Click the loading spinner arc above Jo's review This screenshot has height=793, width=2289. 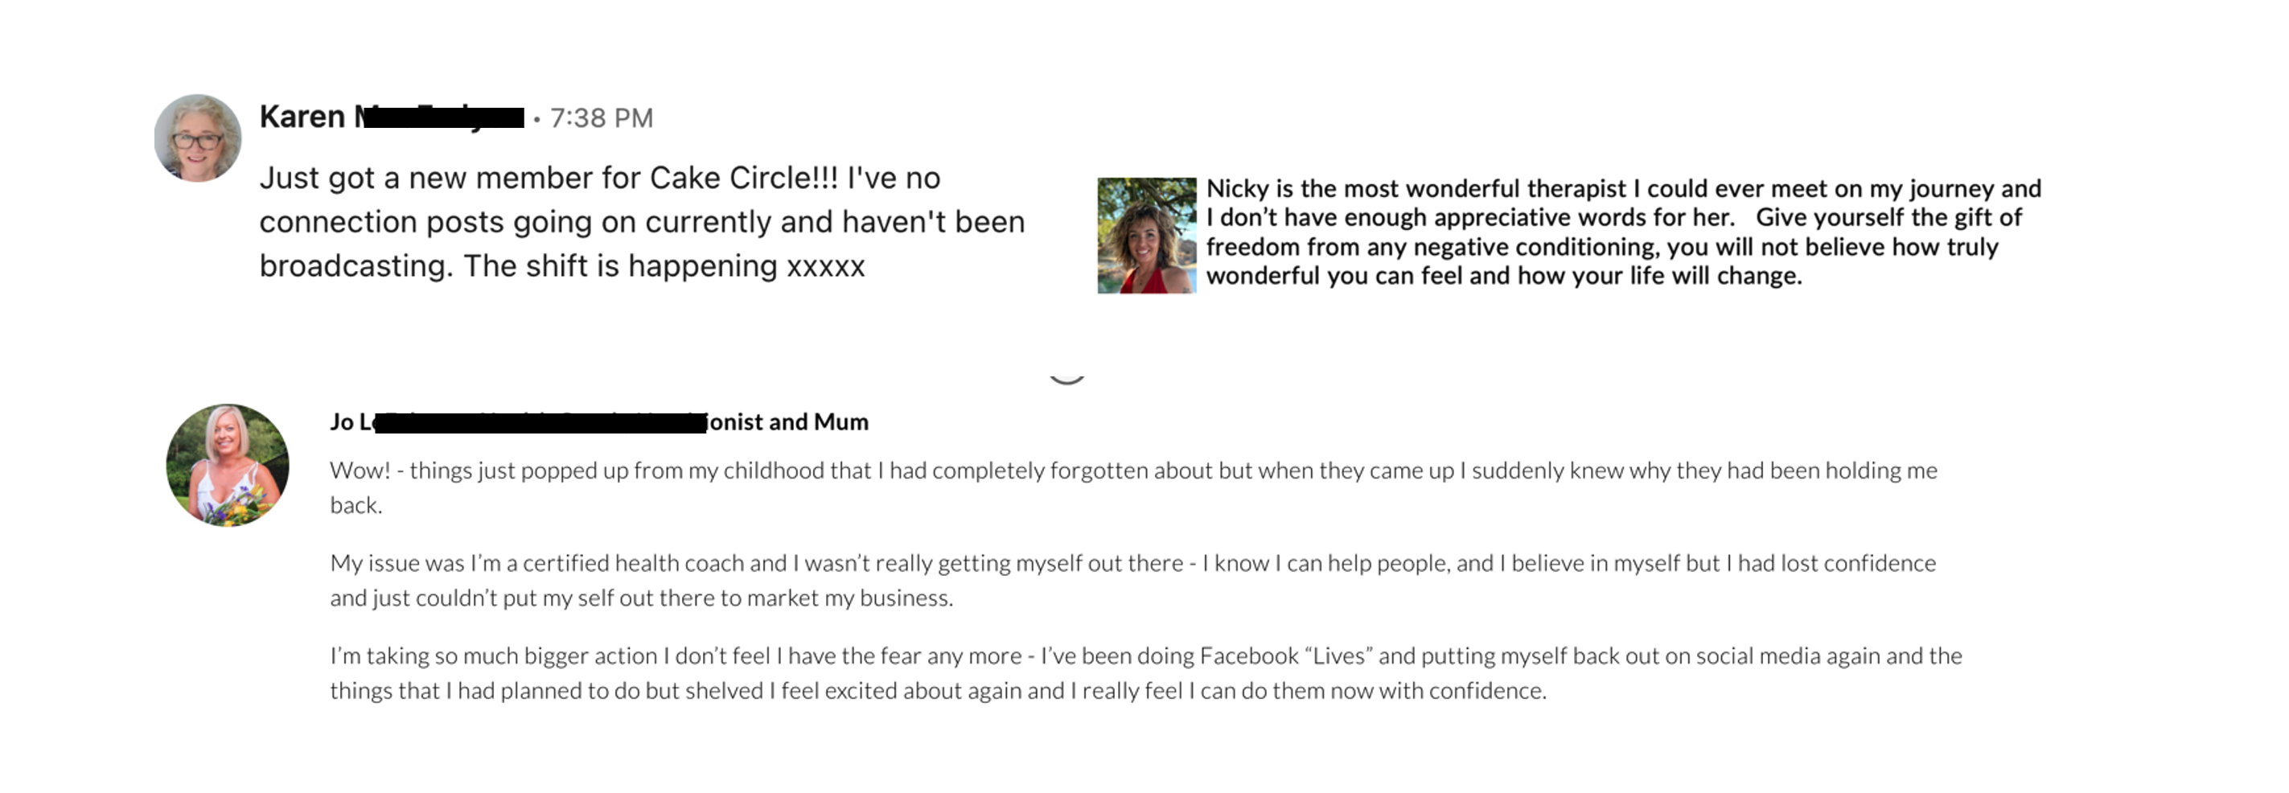[1066, 380]
